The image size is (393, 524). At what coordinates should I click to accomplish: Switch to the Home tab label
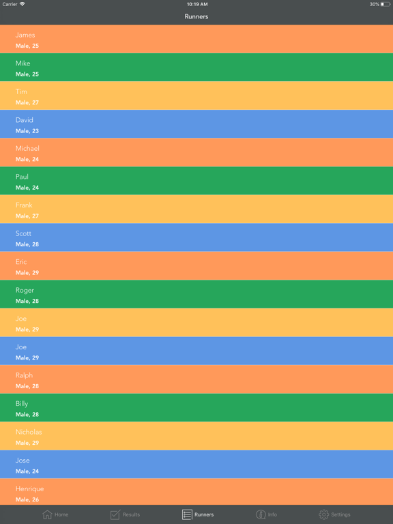click(x=61, y=514)
